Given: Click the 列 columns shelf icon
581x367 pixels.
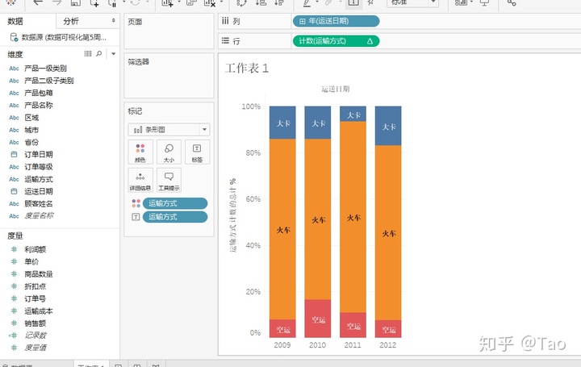Looking at the screenshot, I should coord(225,21).
